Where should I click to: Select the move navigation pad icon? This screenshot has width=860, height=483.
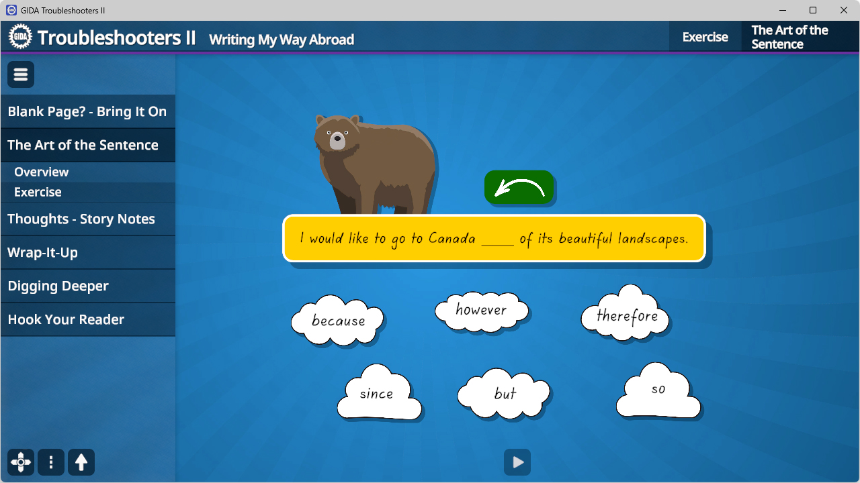tap(20, 462)
